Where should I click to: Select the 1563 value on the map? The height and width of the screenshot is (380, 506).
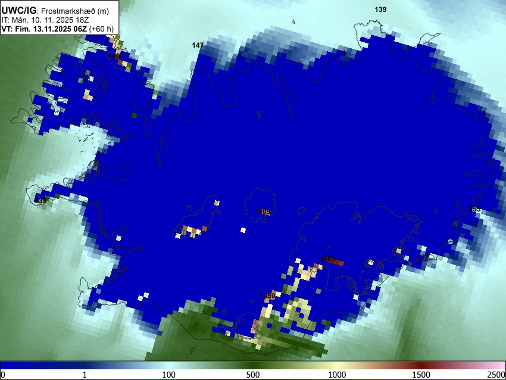327,259
